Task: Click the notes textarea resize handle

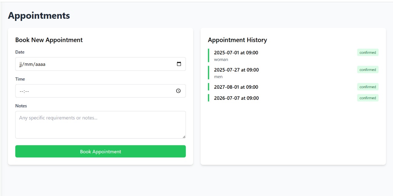Action: pyautogui.click(x=184, y=137)
